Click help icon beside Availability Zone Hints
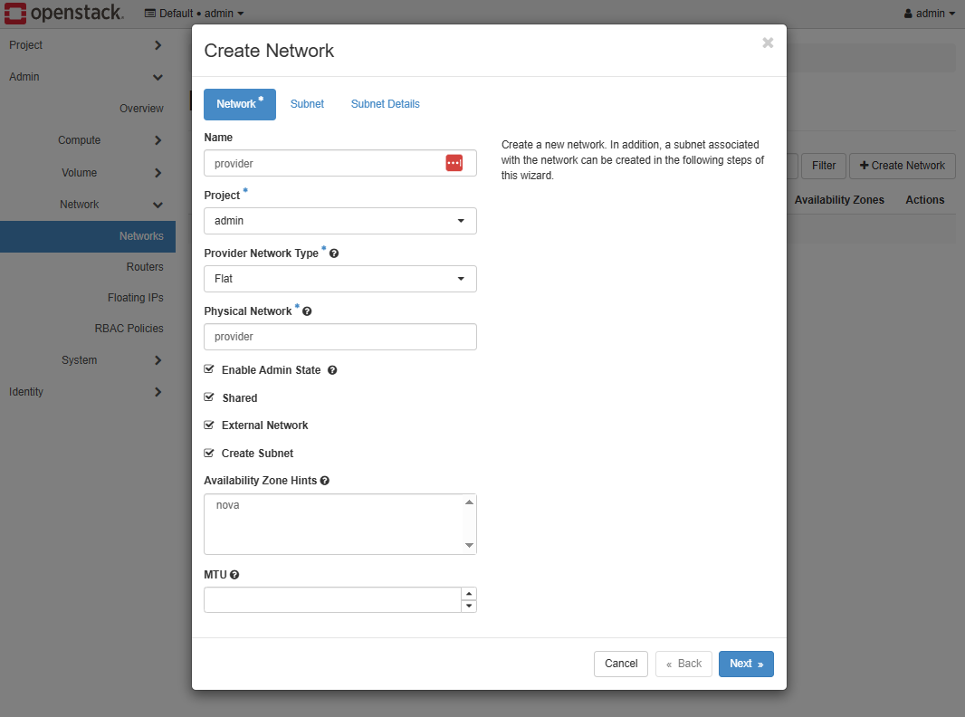The height and width of the screenshot is (717, 965). 325,481
